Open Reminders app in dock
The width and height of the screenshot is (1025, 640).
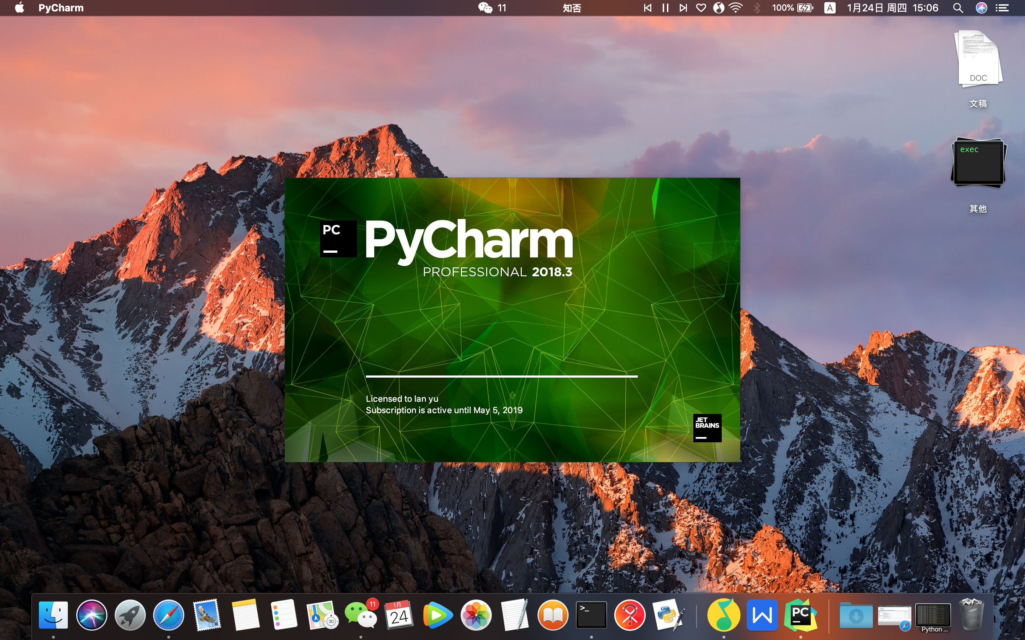(x=284, y=615)
